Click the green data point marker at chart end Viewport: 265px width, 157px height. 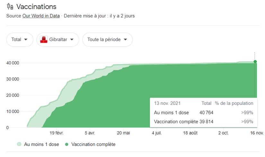tap(255, 62)
